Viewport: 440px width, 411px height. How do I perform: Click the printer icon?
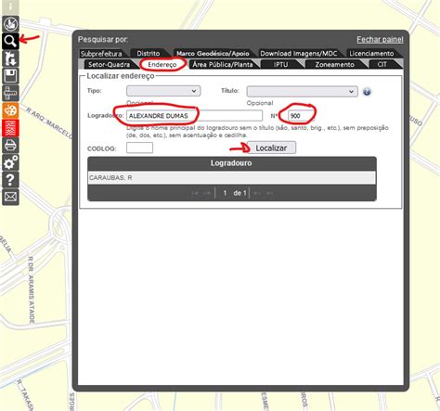[10, 145]
